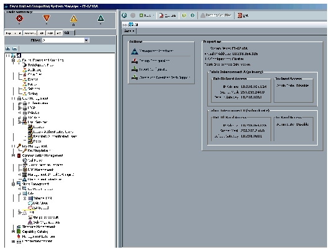Select the General tab in right pane

pyautogui.click(x=129, y=31)
